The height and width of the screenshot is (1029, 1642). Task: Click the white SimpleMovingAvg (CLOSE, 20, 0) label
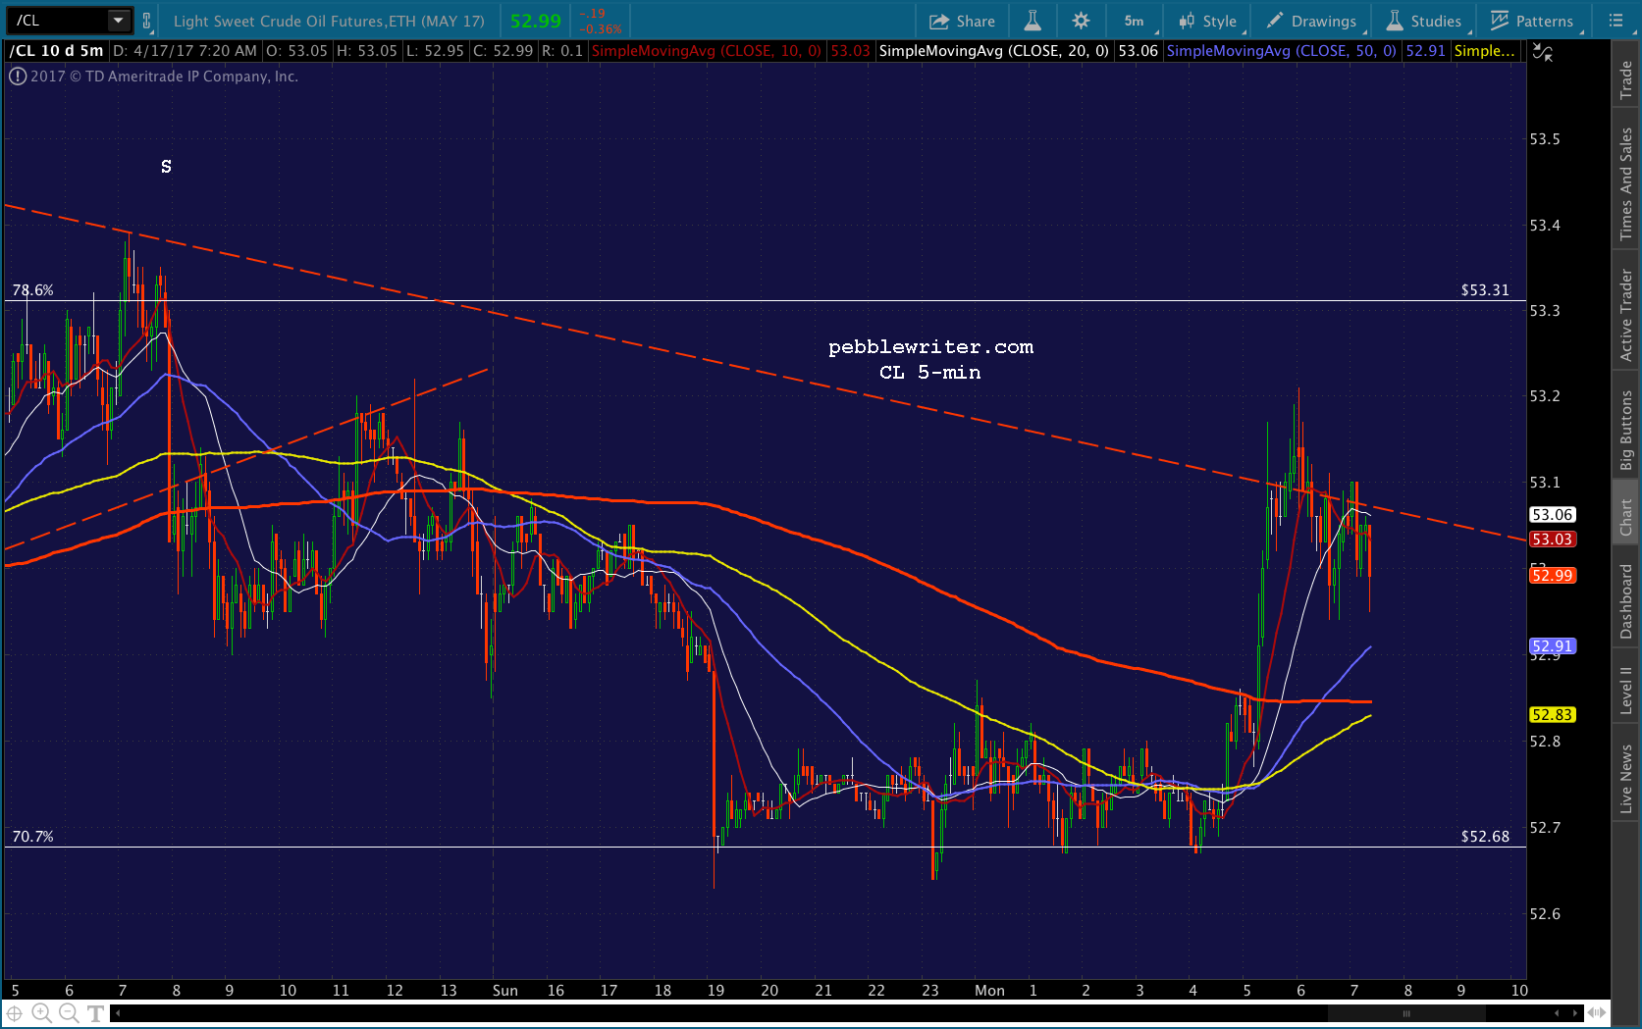click(x=994, y=51)
